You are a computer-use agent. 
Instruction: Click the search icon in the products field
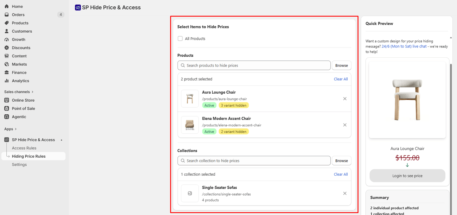click(x=183, y=65)
